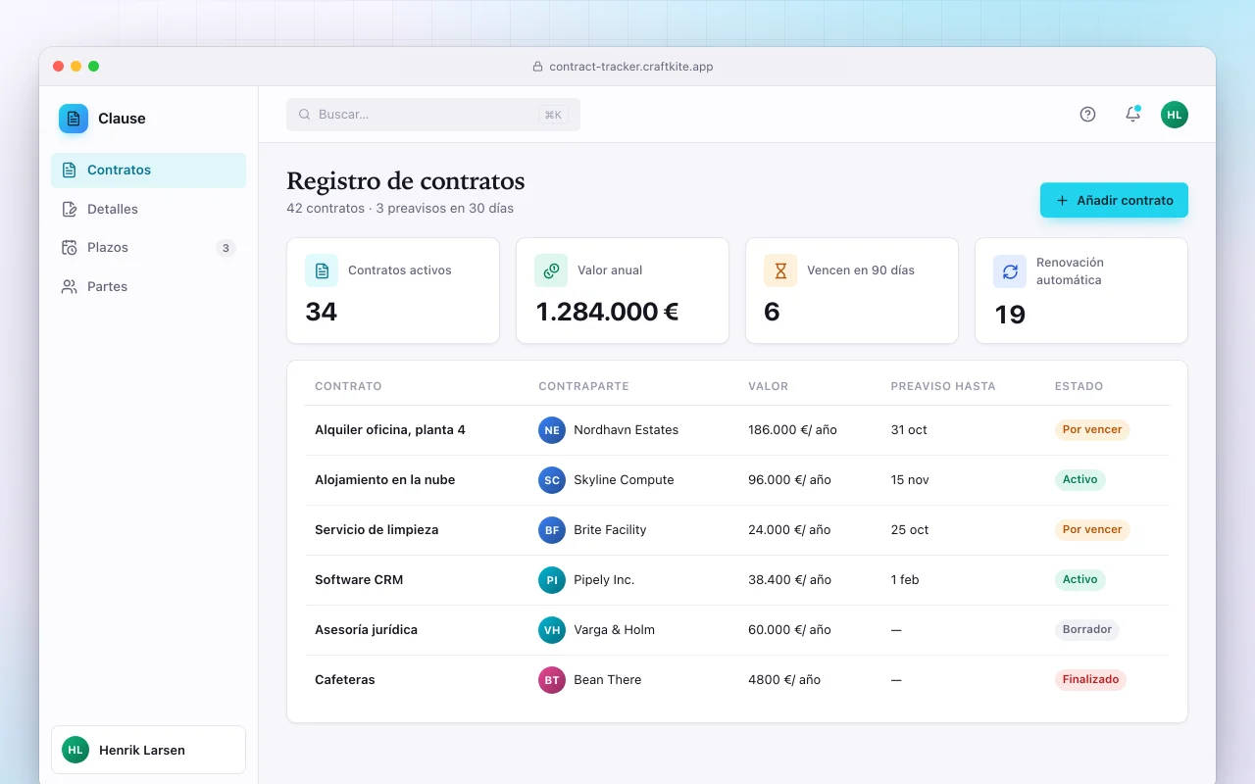Click the search magnifier icon
The image size is (1255, 784).
coord(304,115)
